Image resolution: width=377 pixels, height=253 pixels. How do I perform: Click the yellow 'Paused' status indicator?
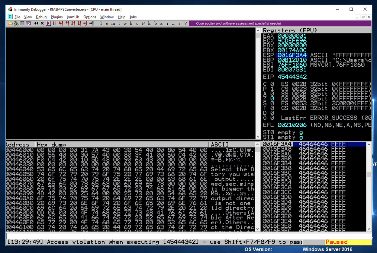pyautogui.click(x=348, y=242)
